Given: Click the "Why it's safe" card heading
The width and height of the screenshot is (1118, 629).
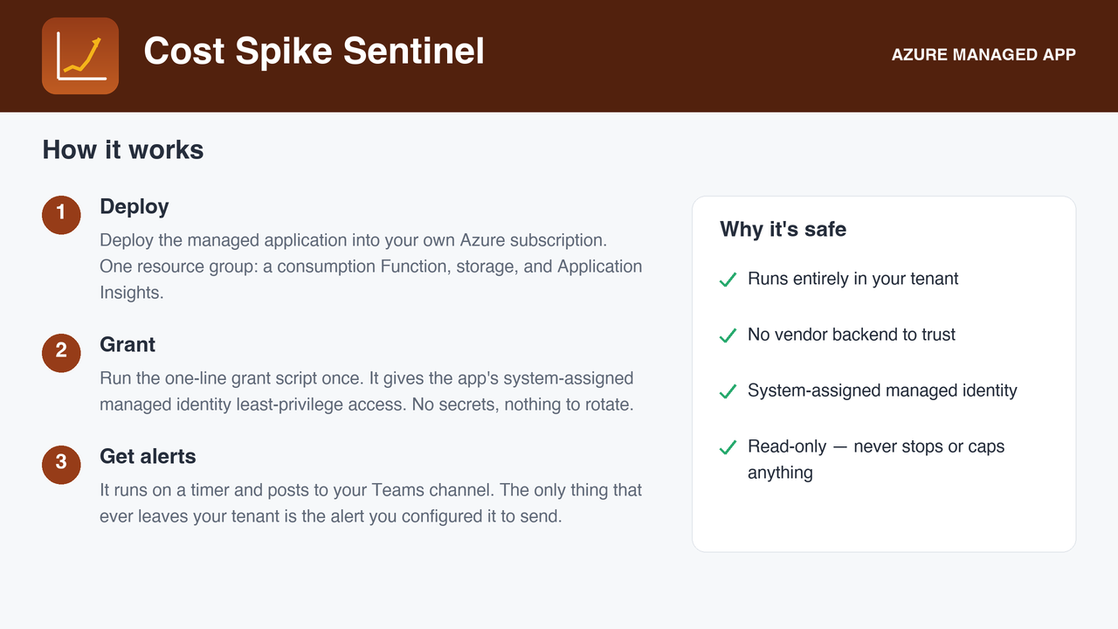Looking at the screenshot, I should [783, 230].
